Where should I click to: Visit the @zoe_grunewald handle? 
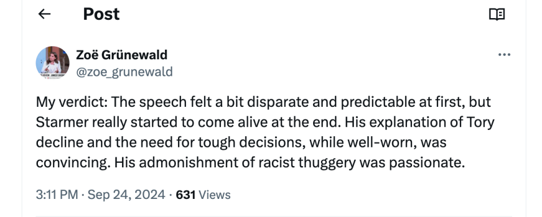[x=124, y=72]
